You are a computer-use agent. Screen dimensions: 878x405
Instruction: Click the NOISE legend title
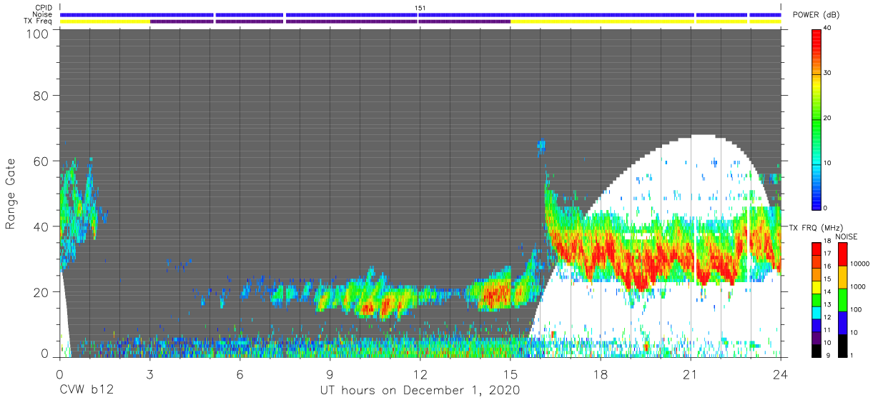[x=846, y=236]
